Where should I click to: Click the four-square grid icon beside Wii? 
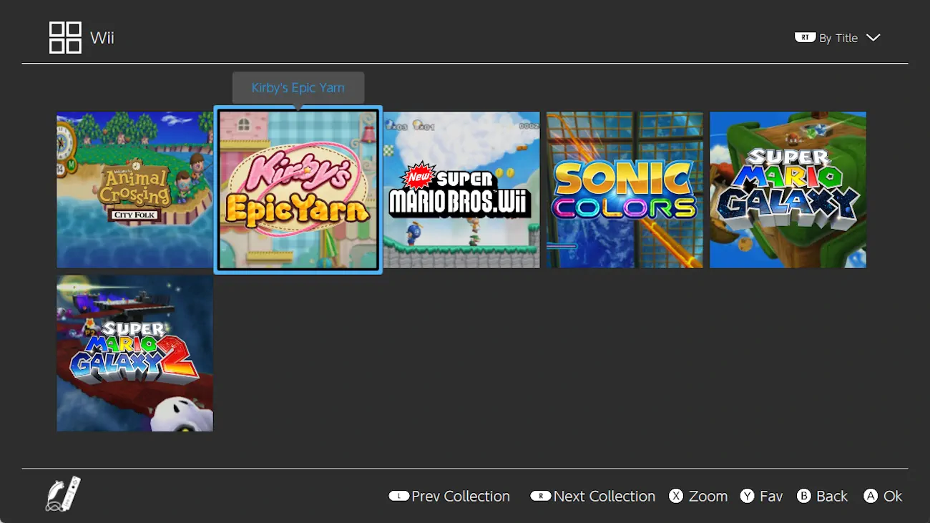[65, 37]
